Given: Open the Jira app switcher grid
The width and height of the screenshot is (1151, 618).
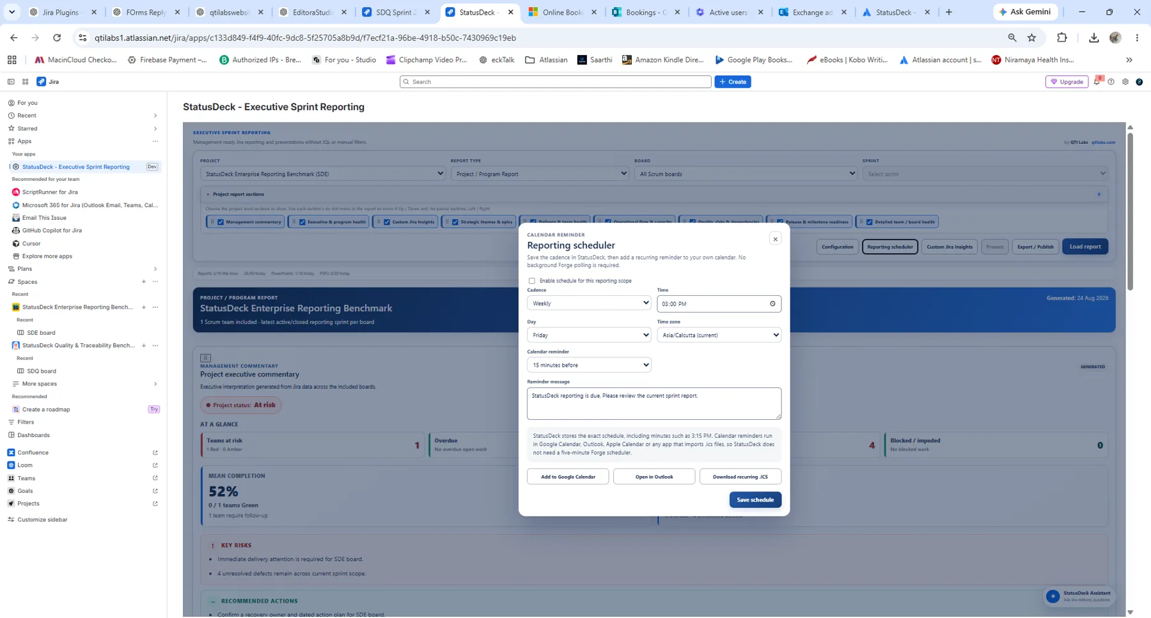Looking at the screenshot, I should pyautogui.click(x=26, y=82).
